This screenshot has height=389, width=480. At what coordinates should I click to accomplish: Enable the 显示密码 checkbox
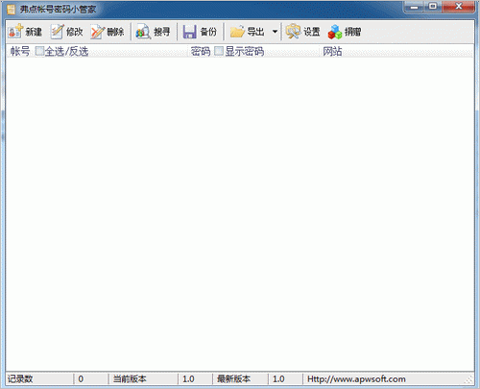coord(219,51)
